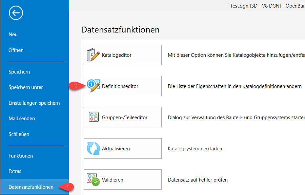This screenshot has width=305, height=195.
Task: Launch the Katalogeditor button label
Action: point(117,55)
